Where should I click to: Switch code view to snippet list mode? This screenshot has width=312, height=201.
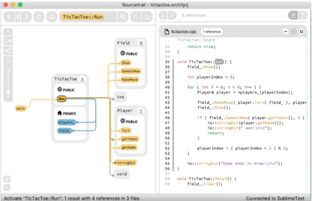click(293, 15)
